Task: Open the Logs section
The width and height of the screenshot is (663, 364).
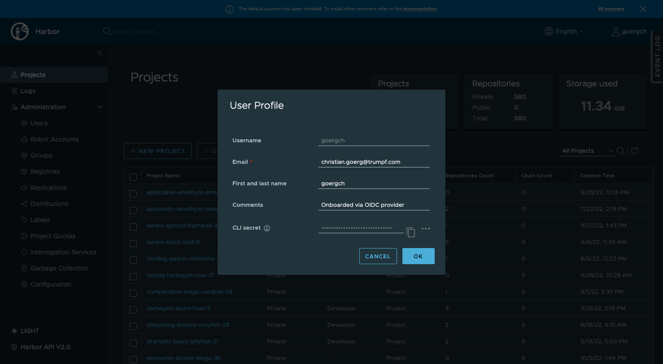Action: coord(28,91)
